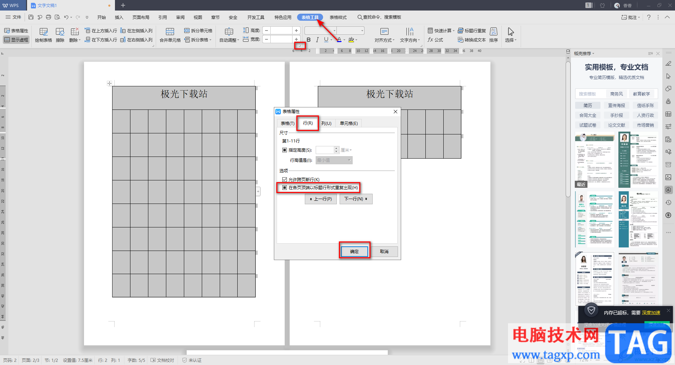Screen dimensions: 675x365
Task: Click 在下方插入行 (Insert Row Below)
Action: (101, 40)
